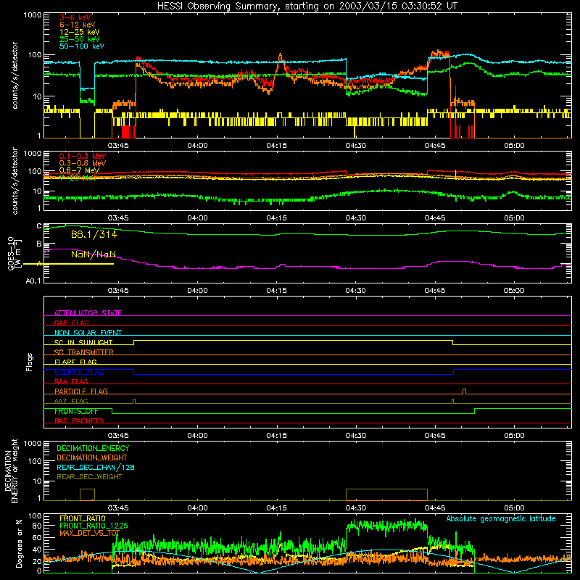Click the Absolute geomagnetic latitude label
This screenshot has height=580, width=580.
coord(501,519)
